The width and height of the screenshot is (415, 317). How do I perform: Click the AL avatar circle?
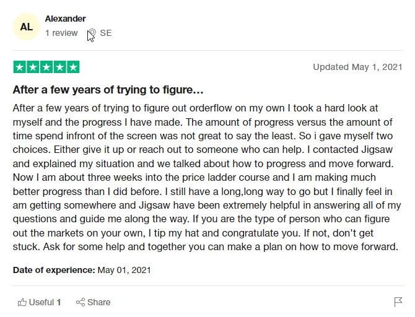coord(27,27)
